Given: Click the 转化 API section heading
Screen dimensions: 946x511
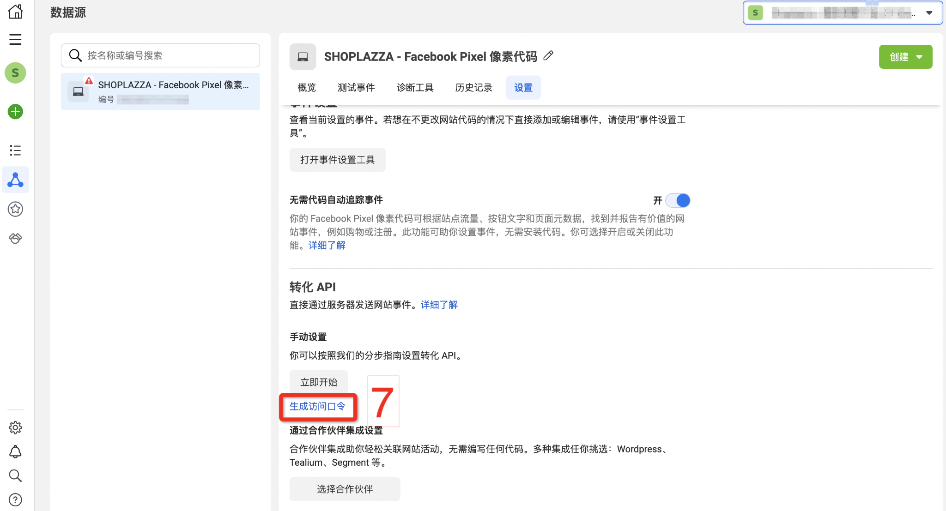Looking at the screenshot, I should coord(313,287).
